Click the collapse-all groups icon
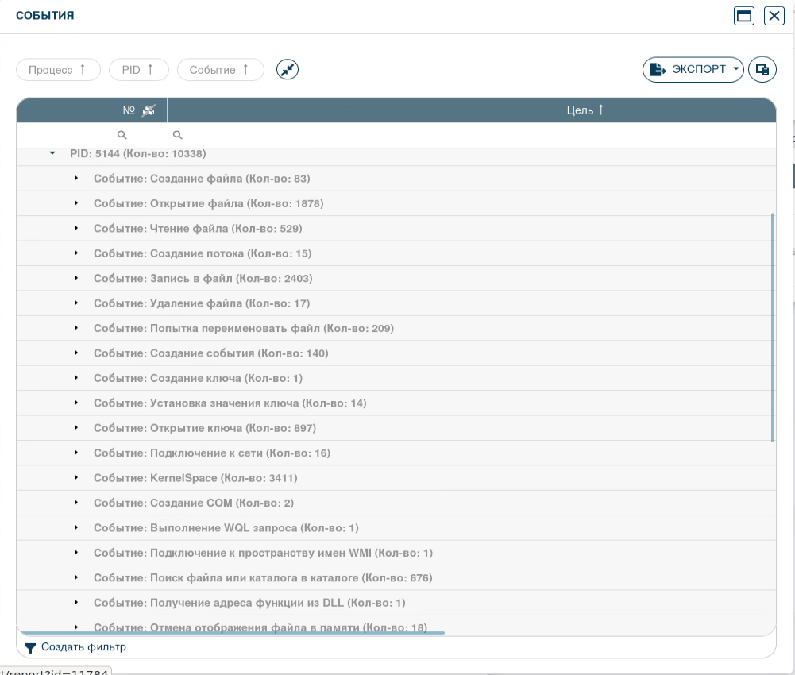This screenshot has width=795, height=675. coord(288,70)
